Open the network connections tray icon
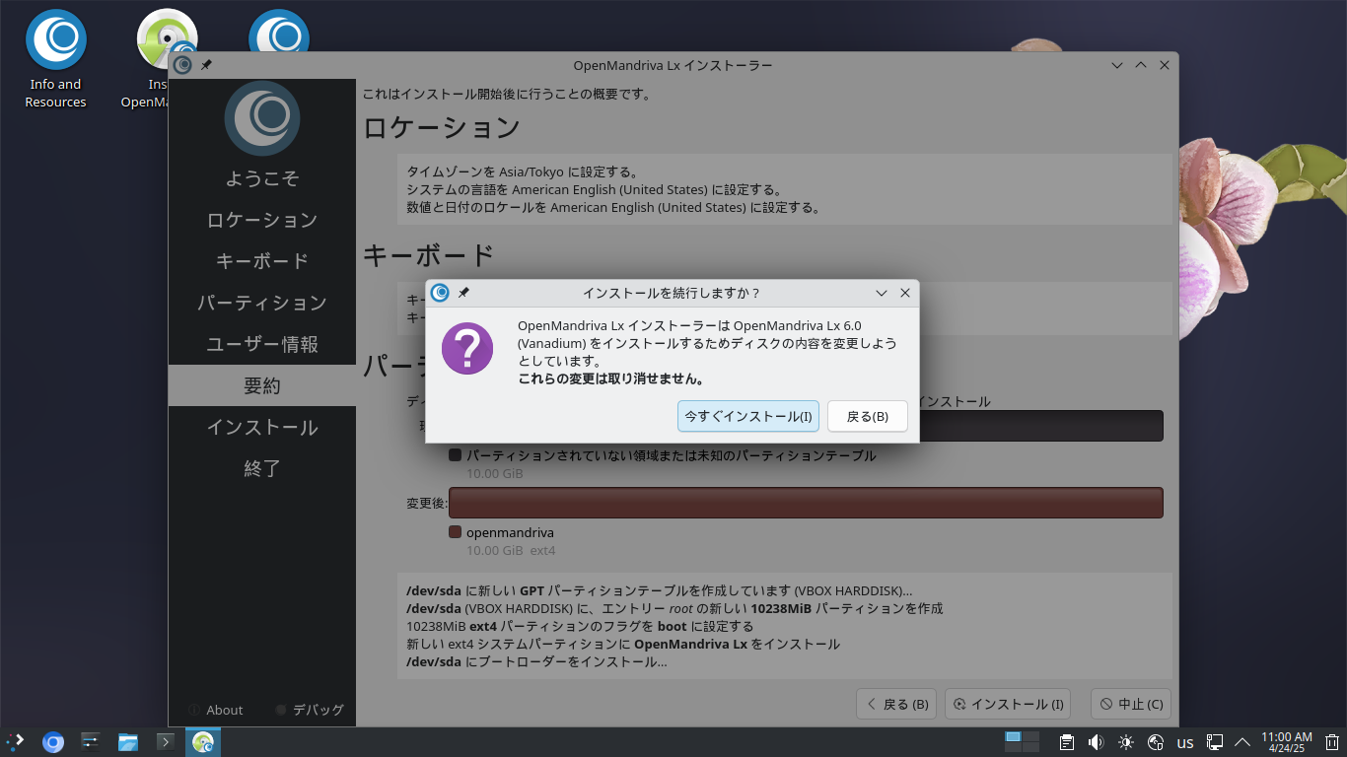The height and width of the screenshot is (757, 1347). tap(1216, 742)
